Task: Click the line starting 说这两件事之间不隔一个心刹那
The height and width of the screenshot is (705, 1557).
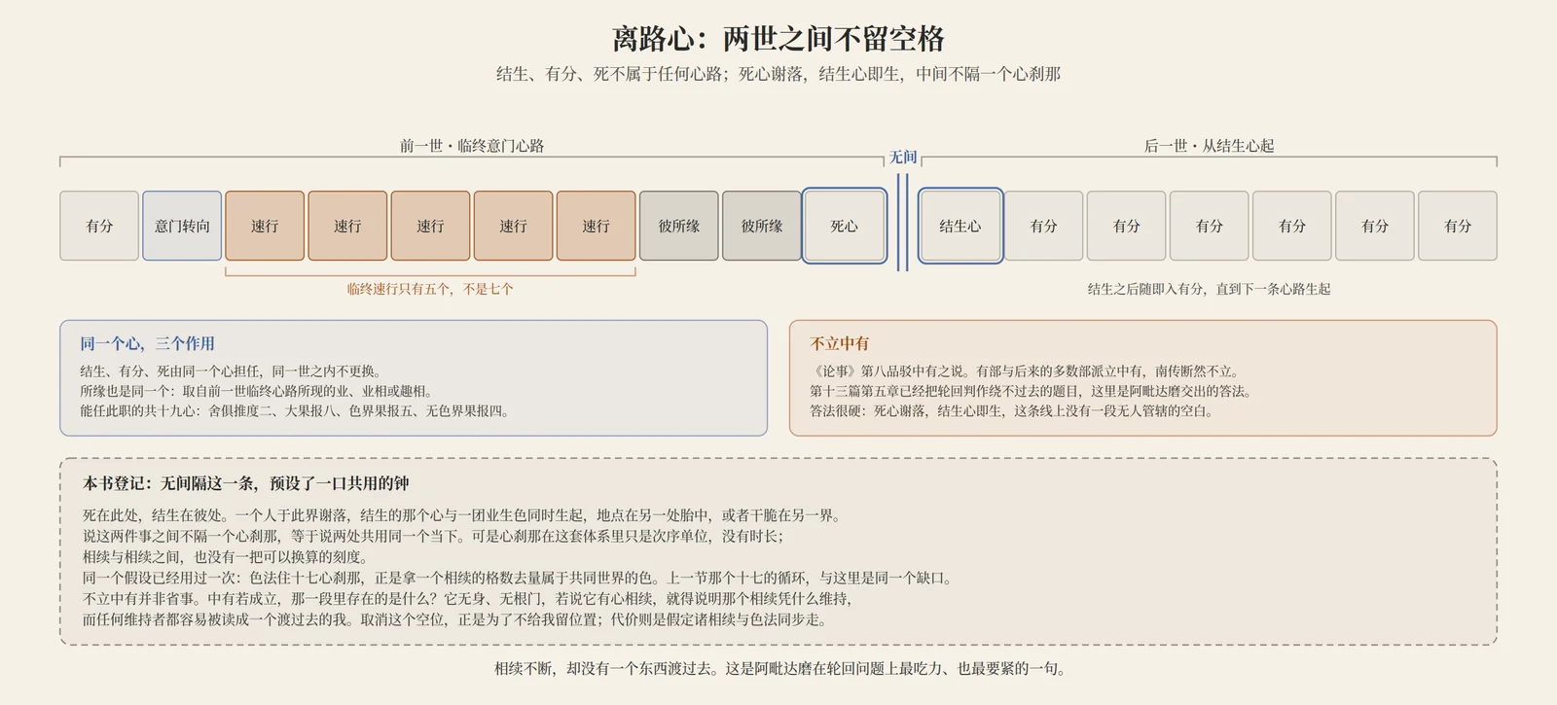Action: (x=434, y=536)
